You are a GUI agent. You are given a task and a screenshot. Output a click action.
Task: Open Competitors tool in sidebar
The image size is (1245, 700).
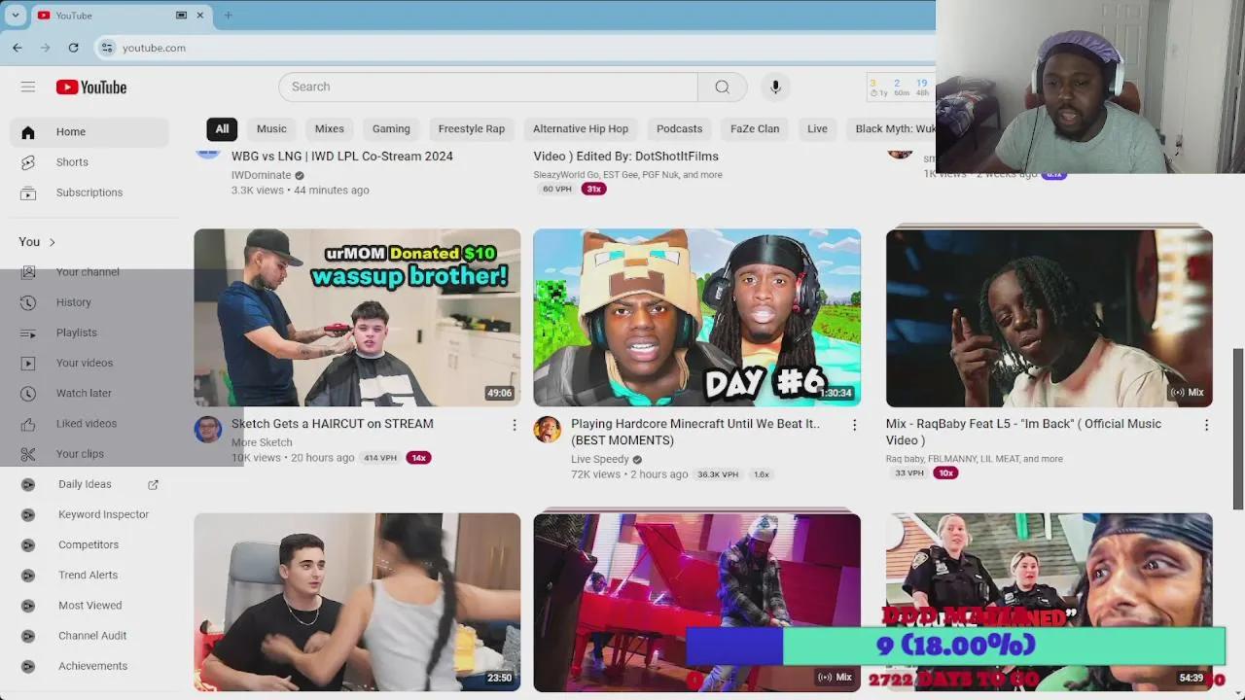tap(89, 544)
